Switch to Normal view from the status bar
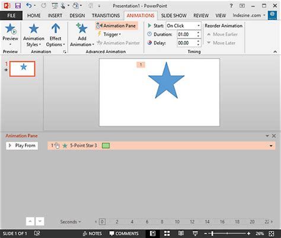Screen dimensions: 281x238 tap(152, 234)
